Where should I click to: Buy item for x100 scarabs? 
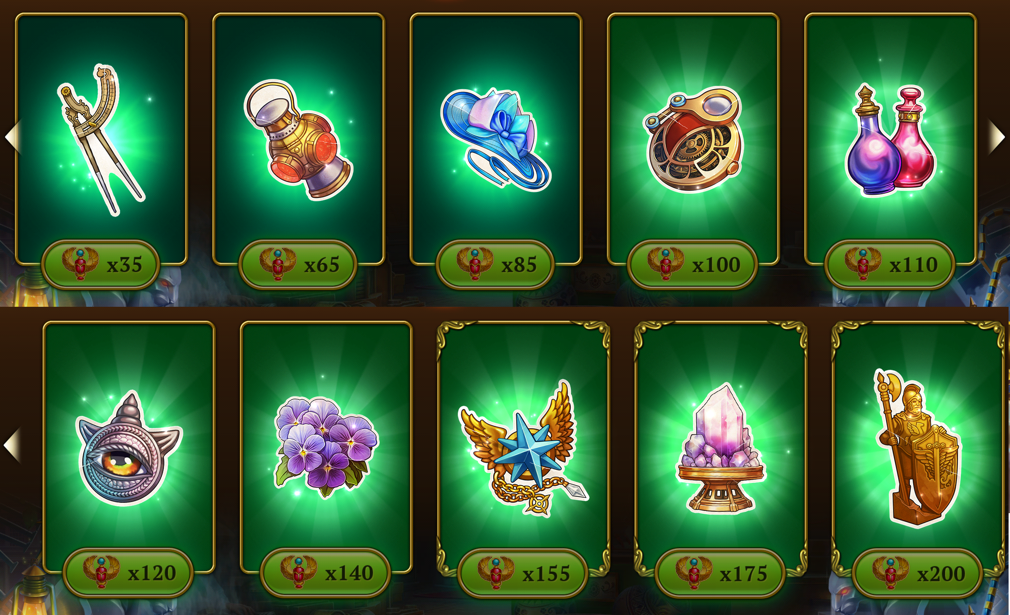point(693,265)
